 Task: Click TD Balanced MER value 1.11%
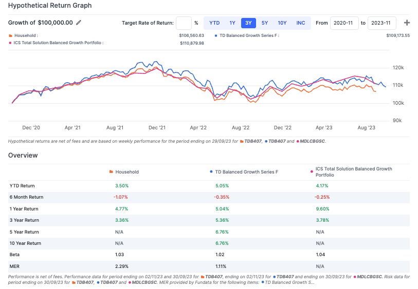point(221,266)
